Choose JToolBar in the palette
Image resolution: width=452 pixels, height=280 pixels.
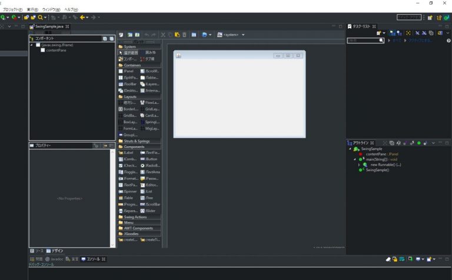(127, 84)
